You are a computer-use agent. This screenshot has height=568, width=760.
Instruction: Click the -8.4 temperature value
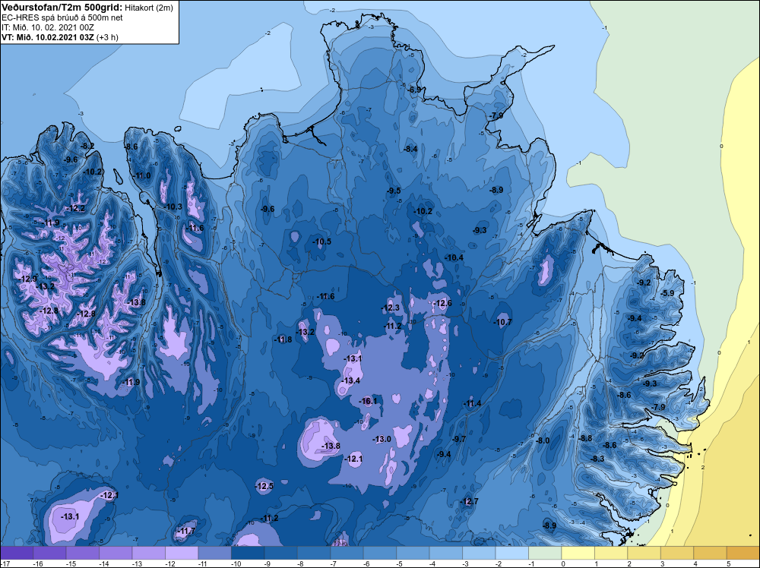click(x=410, y=149)
